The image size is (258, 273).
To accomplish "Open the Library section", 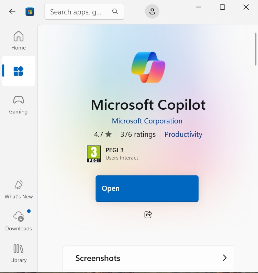I will tap(19, 253).
